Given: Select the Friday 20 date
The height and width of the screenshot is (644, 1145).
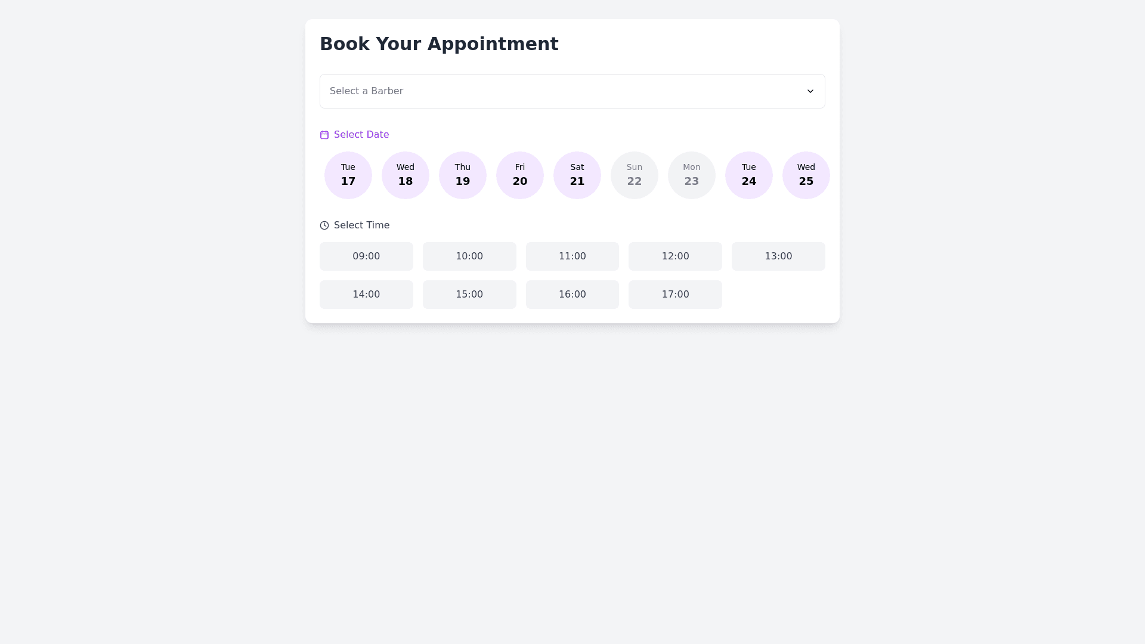Looking at the screenshot, I should pyautogui.click(x=520, y=175).
